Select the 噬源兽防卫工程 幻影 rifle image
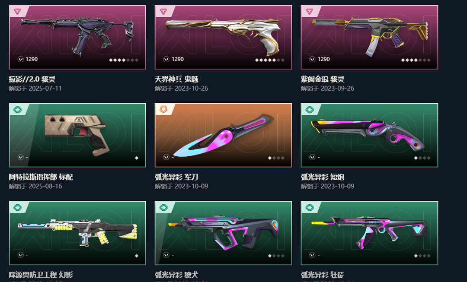The width and height of the screenshot is (467, 282). point(77,232)
